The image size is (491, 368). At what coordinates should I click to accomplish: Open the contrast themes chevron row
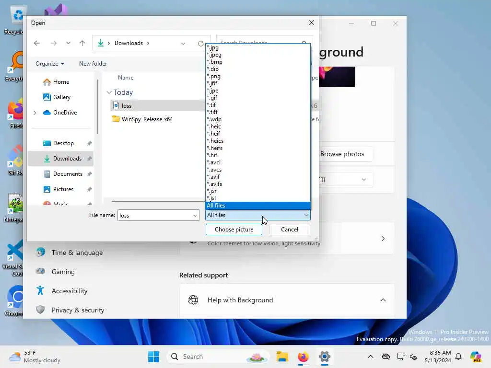(383, 239)
